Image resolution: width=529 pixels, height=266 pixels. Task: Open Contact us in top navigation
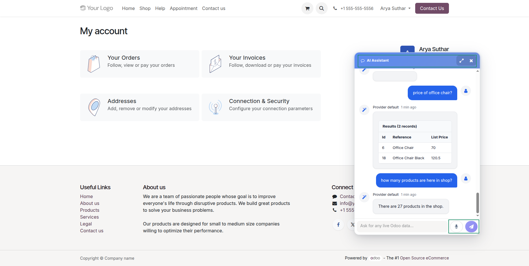click(214, 8)
